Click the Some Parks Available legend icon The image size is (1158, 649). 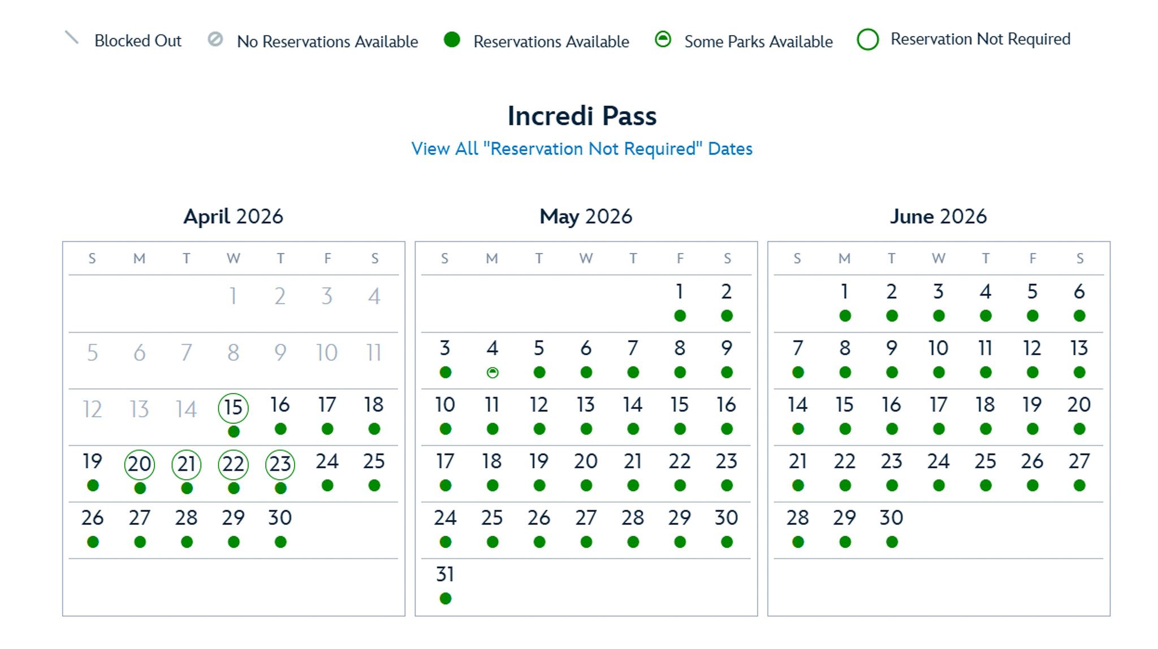click(x=663, y=40)
